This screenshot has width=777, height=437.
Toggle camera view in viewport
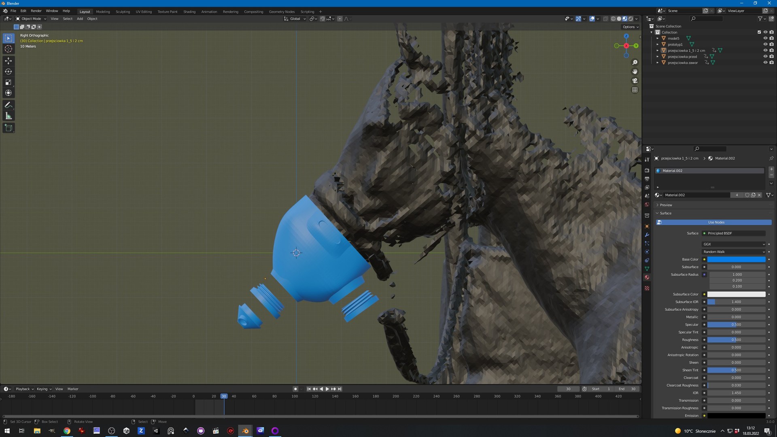point(635,81)
